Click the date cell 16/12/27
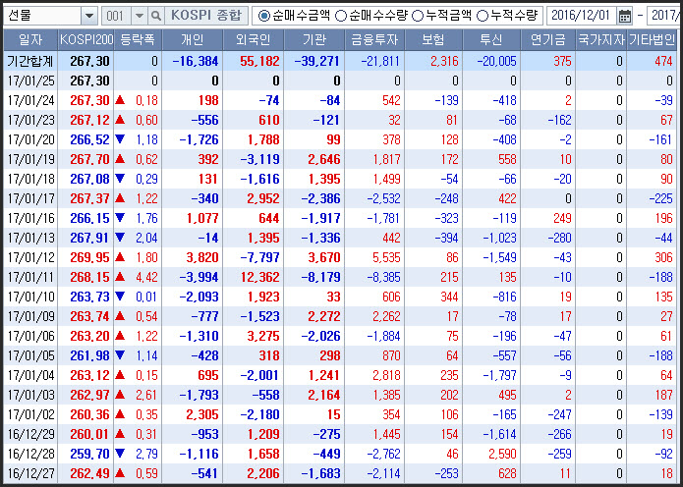Viewport: 683px width, 487px height. point(30,473)
